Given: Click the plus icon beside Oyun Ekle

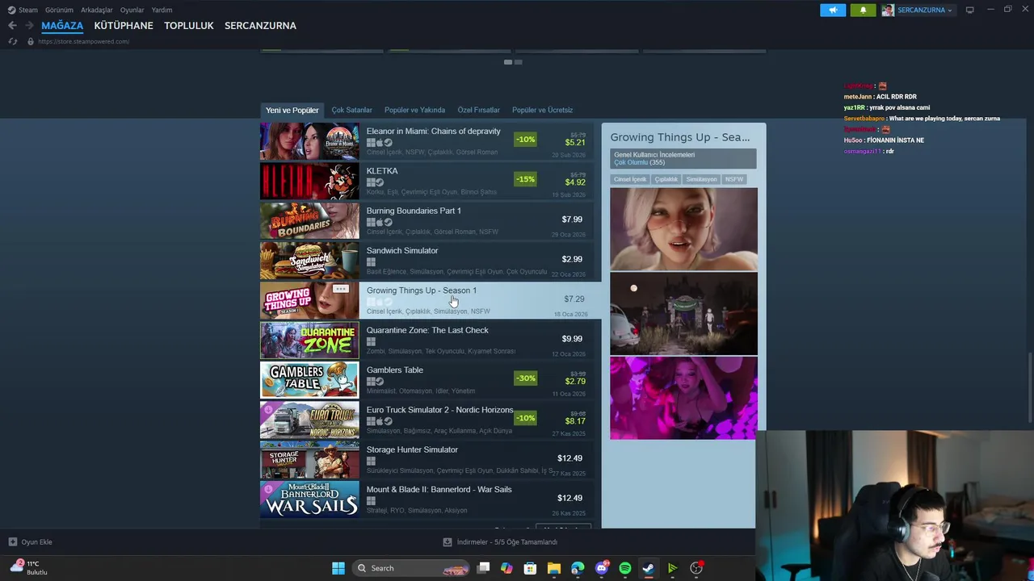Looking at the screenshot, I should [x=12, y=541].
